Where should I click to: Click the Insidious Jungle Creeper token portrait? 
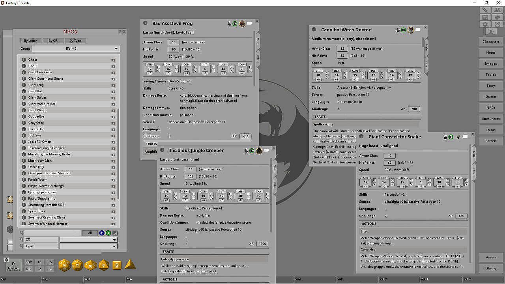(259, 151)
